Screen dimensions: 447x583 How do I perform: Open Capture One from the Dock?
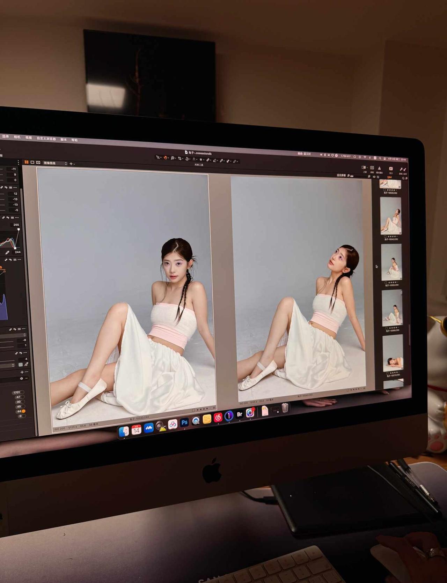point(229,416)
